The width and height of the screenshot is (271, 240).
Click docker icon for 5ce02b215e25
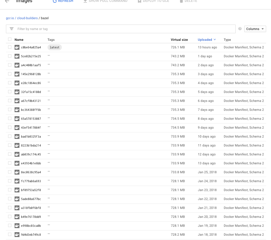coord(17,56)
